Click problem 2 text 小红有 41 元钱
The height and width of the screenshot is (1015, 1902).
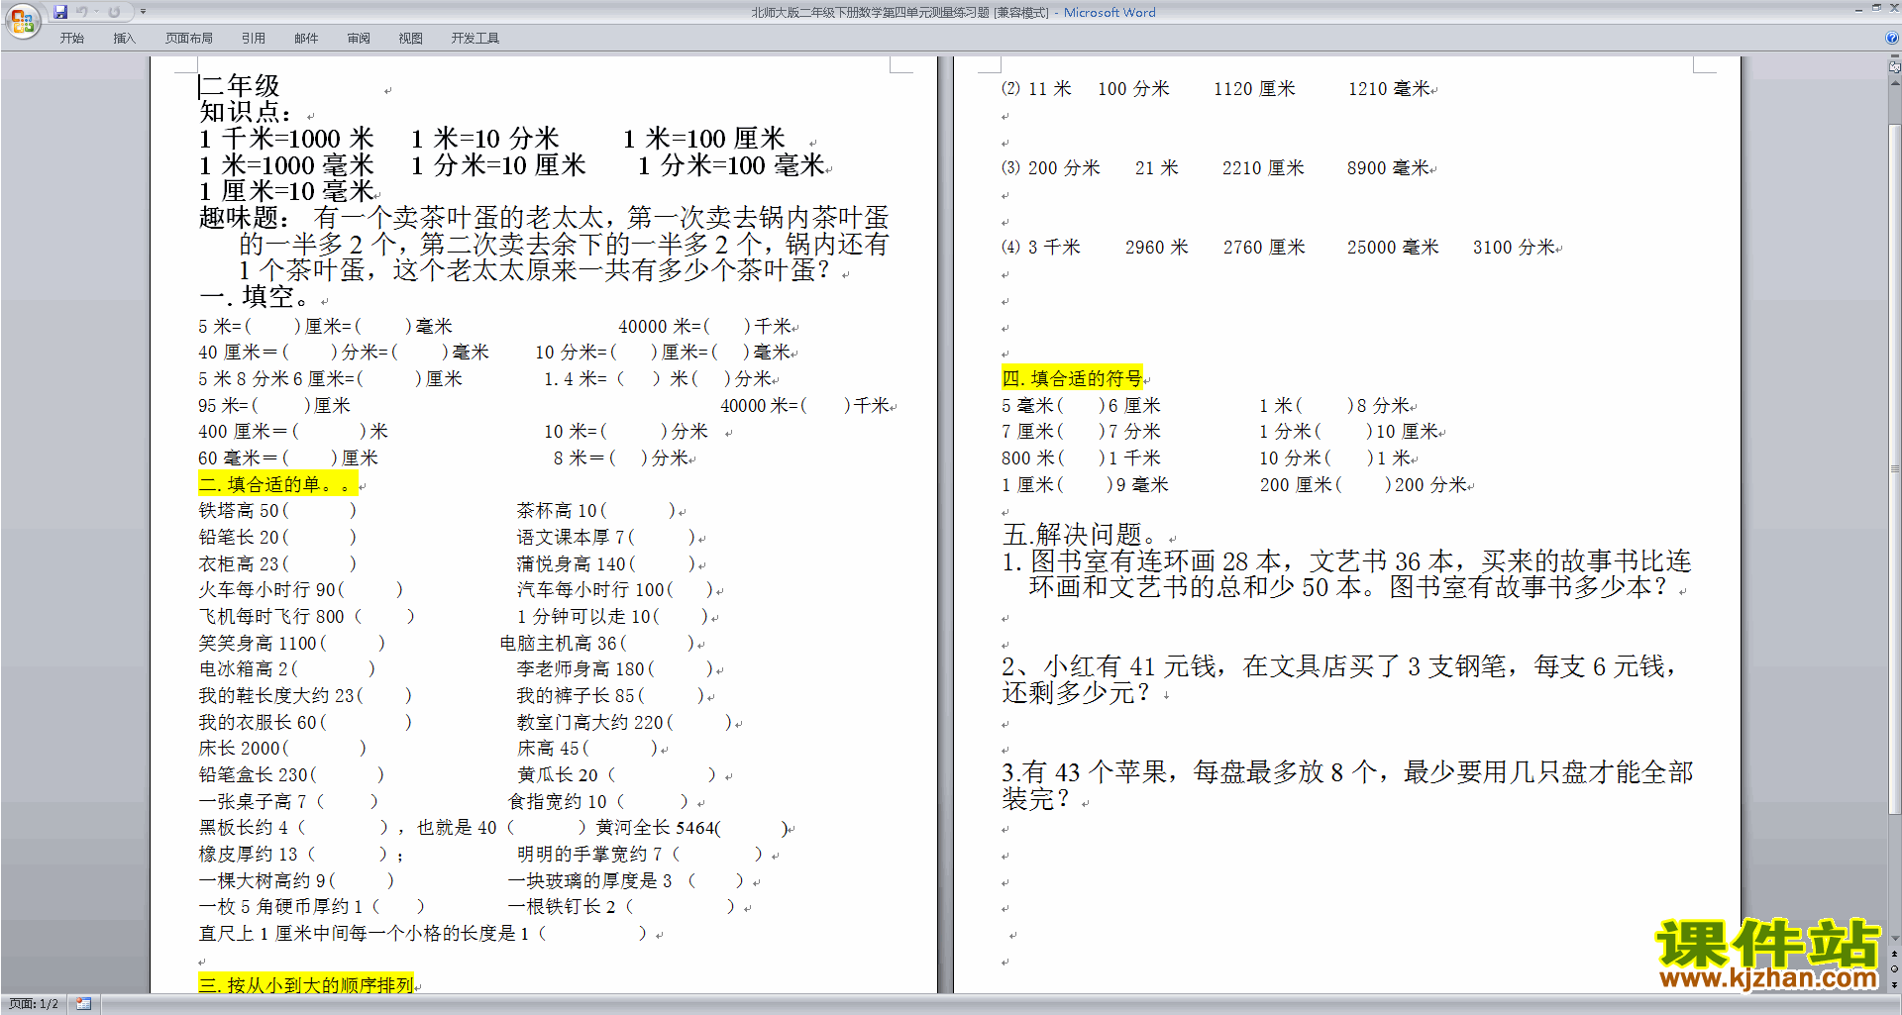click(x=1130, y=666)
